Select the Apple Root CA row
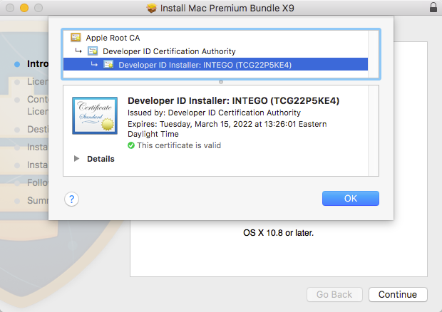Screen dimensions: 442x312 click(x=215, y=38)
